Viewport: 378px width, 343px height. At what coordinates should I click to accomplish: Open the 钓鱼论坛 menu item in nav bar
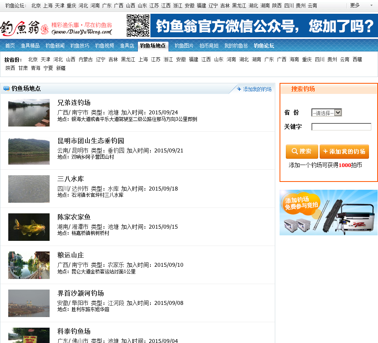click(264, 46)
